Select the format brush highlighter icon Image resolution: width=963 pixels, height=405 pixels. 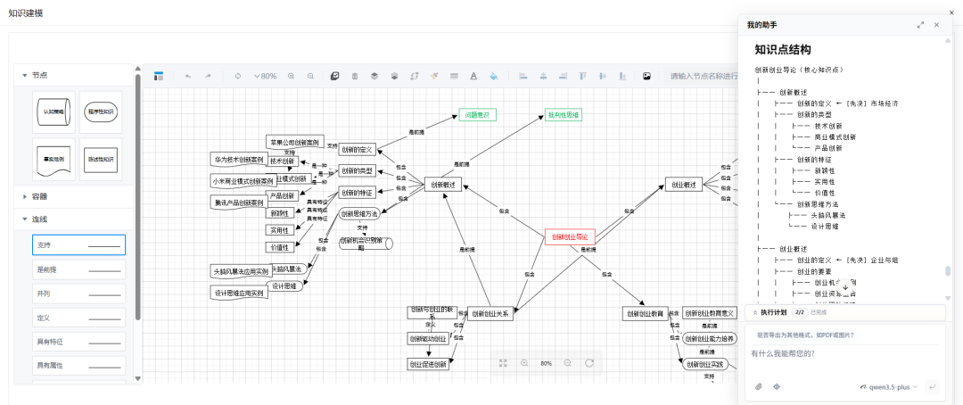click(x=434, y=76)
